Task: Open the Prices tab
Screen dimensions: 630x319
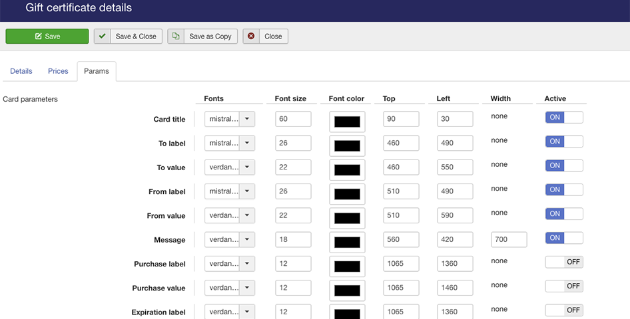Action: [x=58, y=71]
